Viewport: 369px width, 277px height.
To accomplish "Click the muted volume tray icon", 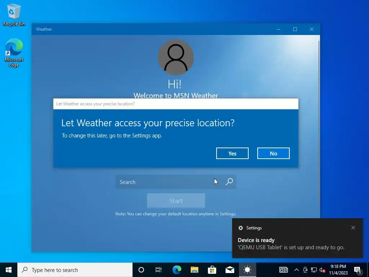I will pos(322,270).
